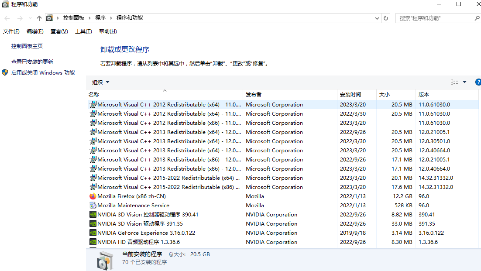The image size is (481, 271).
Task: Click NVIDIA HD 音频驱动程序 icon
Action: click(93, 242)
